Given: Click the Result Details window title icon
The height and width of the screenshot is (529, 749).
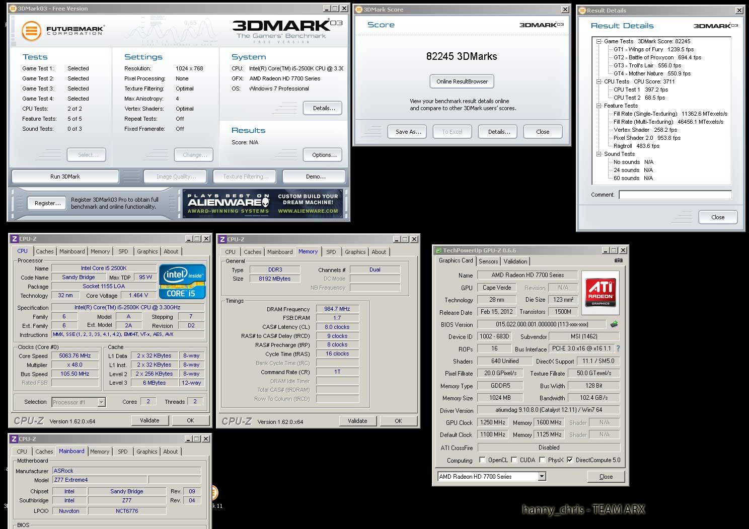Looking at the screenshot, I should coord(582,11).
